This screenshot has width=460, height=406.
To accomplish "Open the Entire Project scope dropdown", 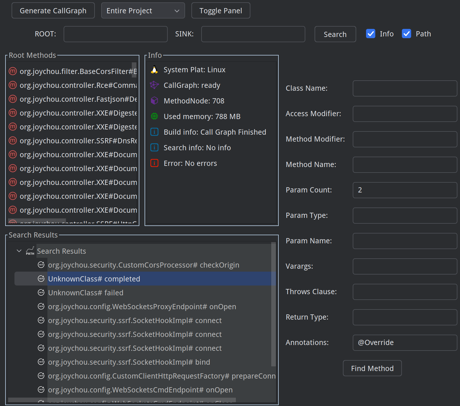I will pos(143,11).
